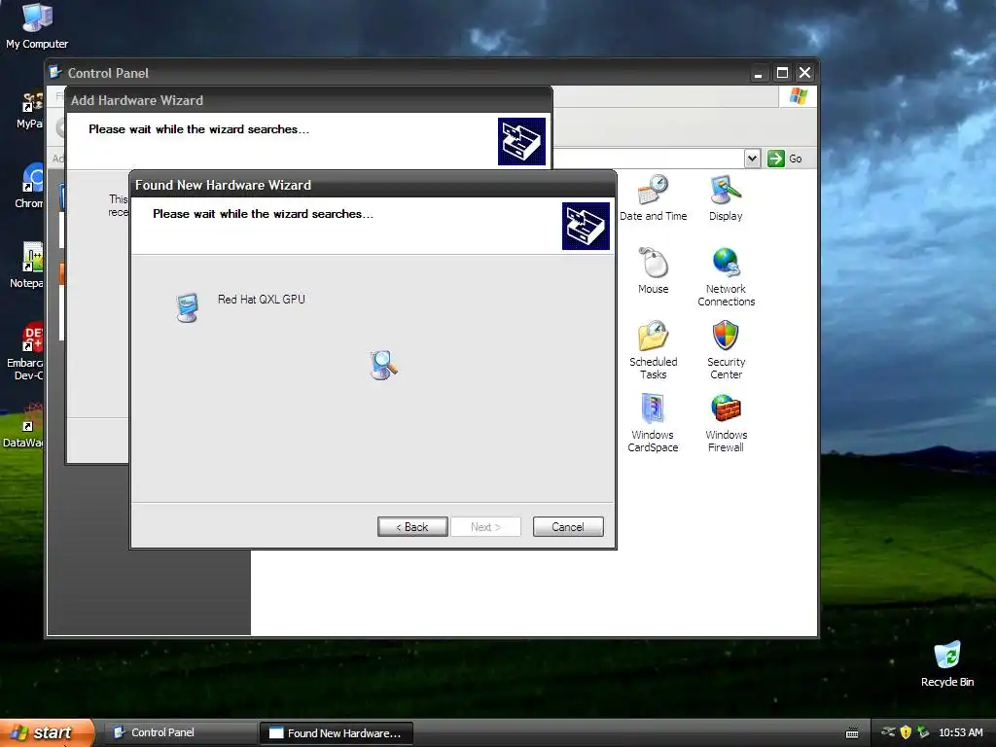The width and height of the screenshot is (996, 747).
Task: Click the Add Hardware Wizard header icon
Action: (521, 142)
